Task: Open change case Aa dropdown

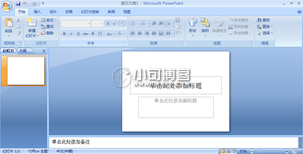Action: (x=110, y=34)
